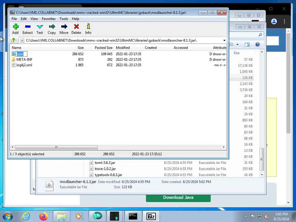Open the Windows Start button
The height and width of the screenshot is (222, 296).
8,216
